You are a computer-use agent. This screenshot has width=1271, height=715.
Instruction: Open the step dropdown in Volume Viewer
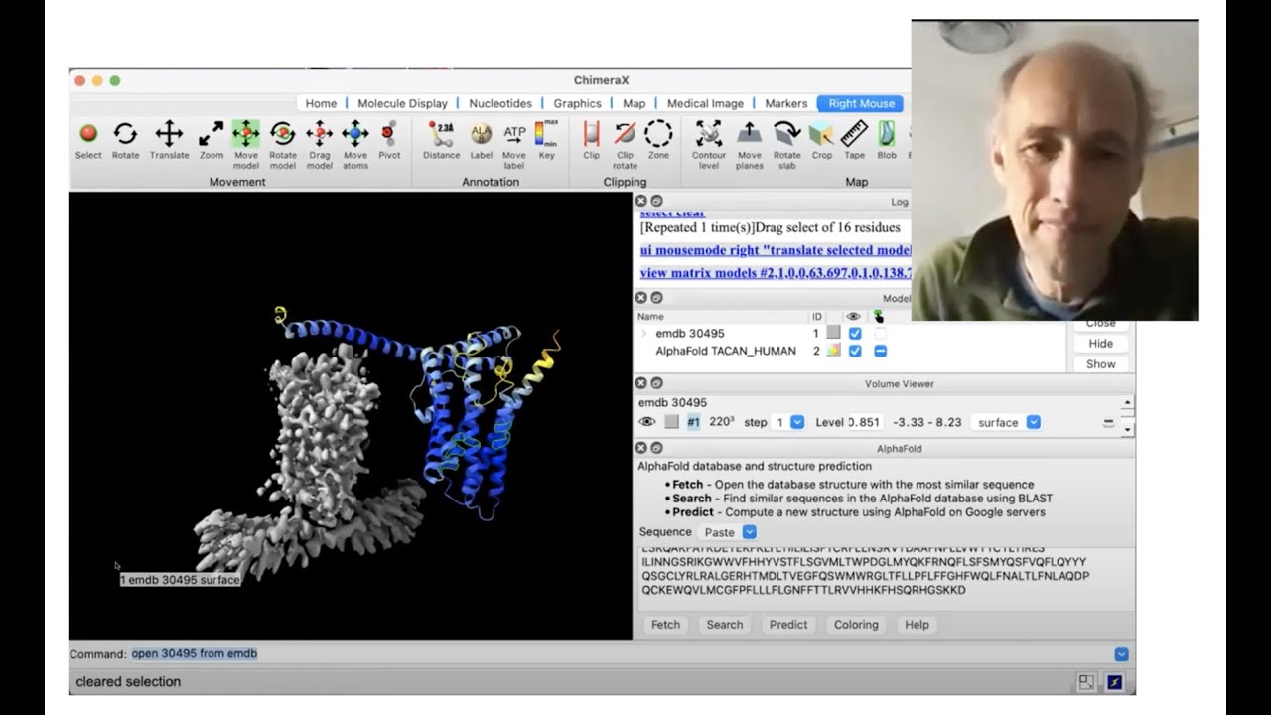click(797, 422)
